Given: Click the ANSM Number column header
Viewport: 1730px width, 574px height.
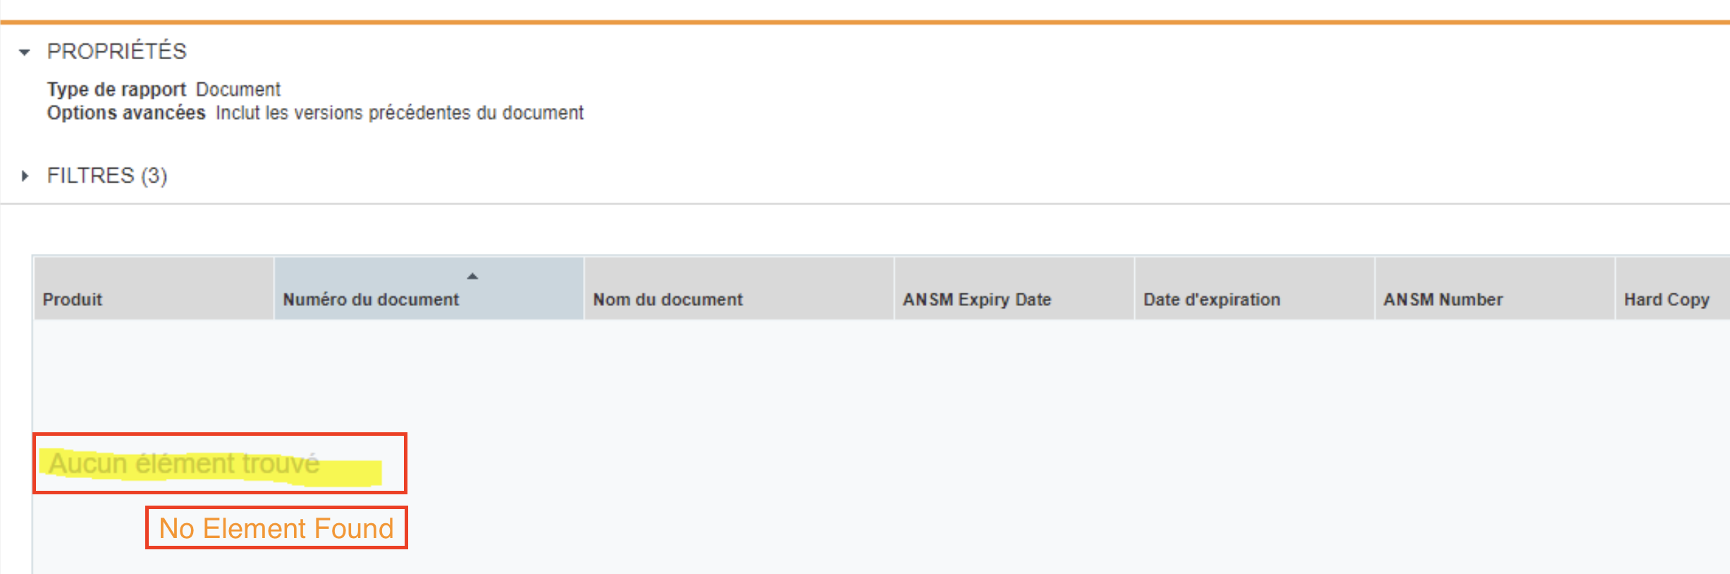Looking at the screenshot, I should pyautogui.click(x=1442, y=300).
